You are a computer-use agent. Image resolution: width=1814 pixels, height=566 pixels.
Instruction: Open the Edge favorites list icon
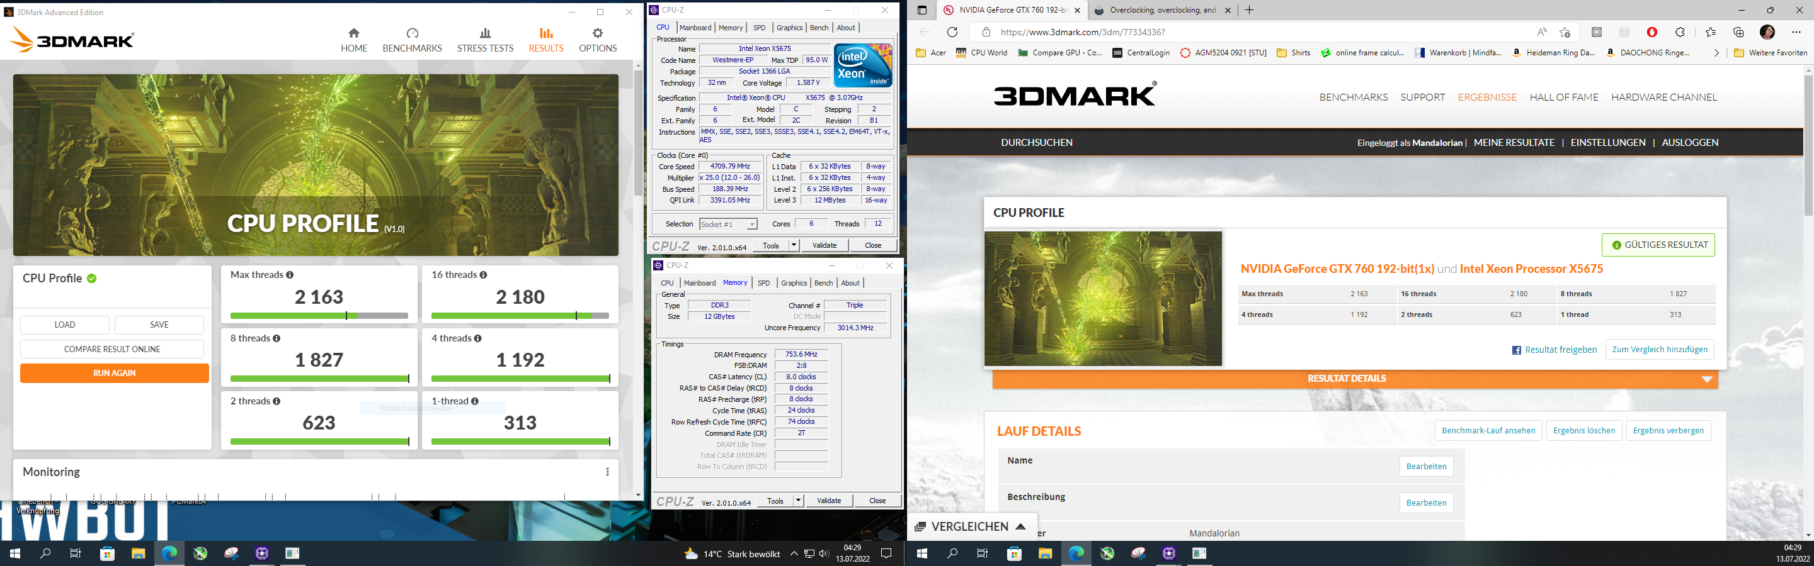tap(1711, 32)
